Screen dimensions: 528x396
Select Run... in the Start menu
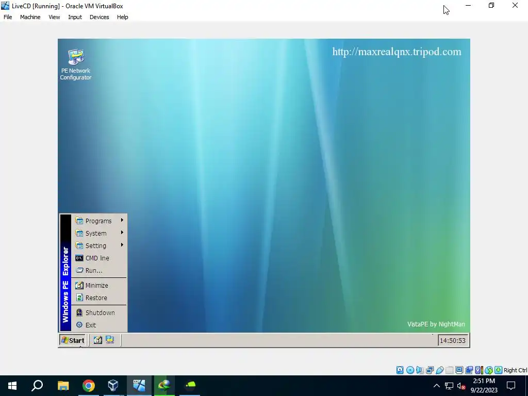pos(100,270)
